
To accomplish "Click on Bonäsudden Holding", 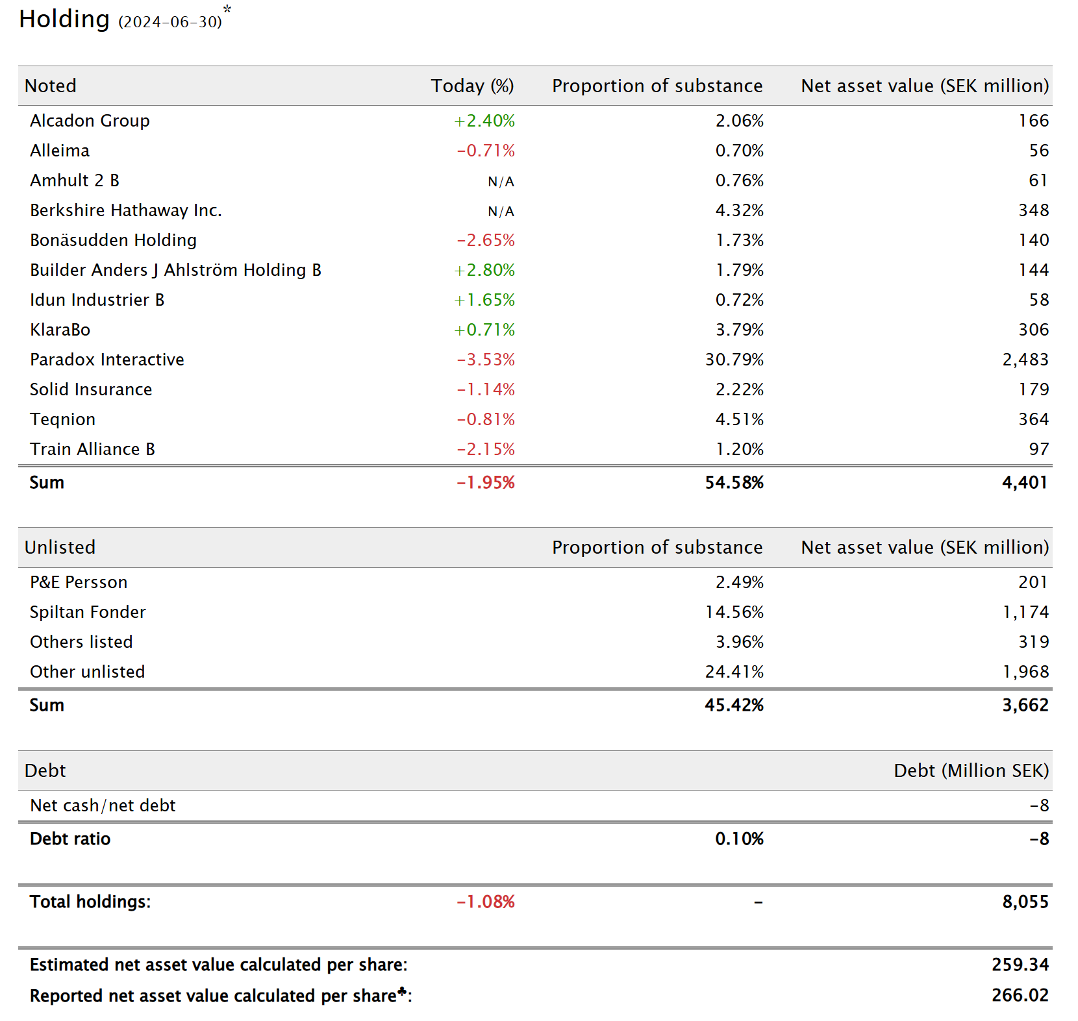I will 113,240.
